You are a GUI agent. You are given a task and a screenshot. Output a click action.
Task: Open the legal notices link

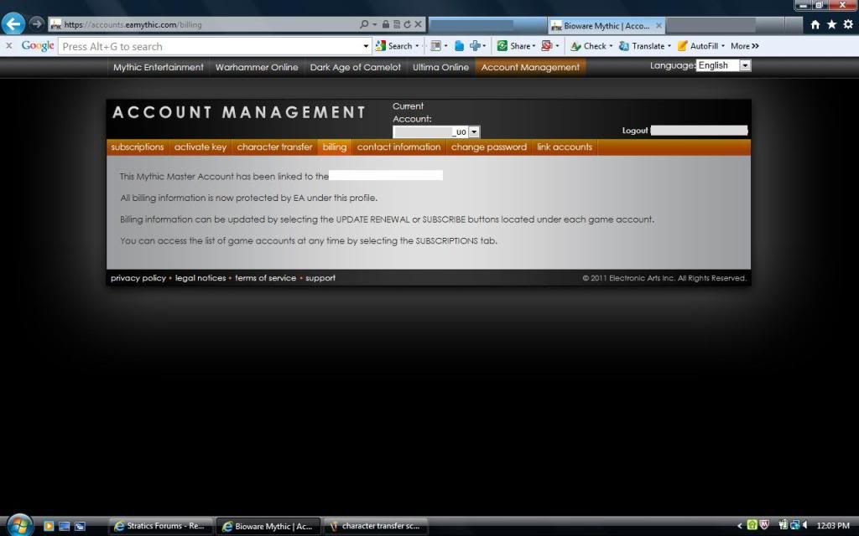tap(200, 278)
